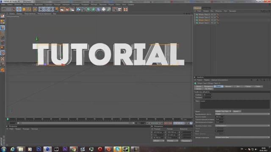271x152 pixels.
Task: Open Photoshop from the taskbar
Action: 39,149
